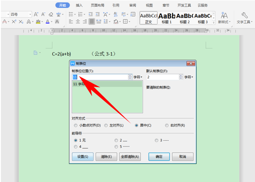Open the 页面布局 tab

point(98,6)
